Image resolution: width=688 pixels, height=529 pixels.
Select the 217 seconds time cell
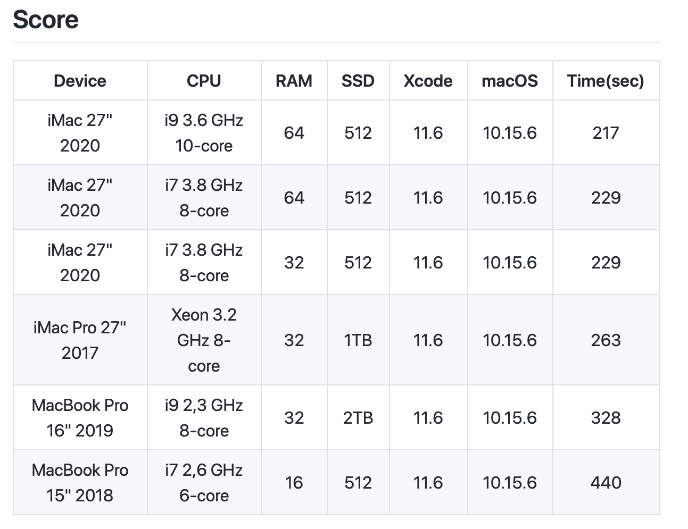[606, 133]
